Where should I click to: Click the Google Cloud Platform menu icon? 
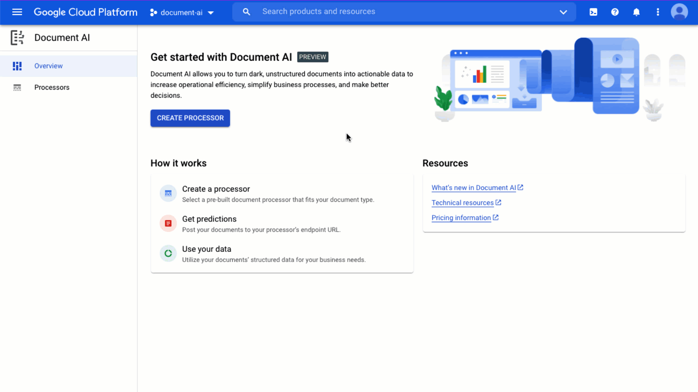point(17,12)
